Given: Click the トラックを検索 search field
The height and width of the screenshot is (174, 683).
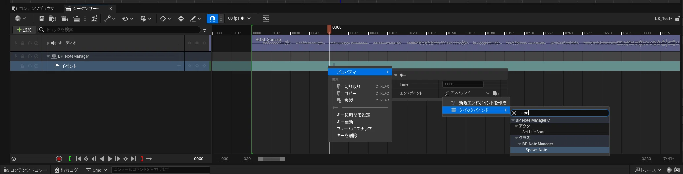Looking at the screenshot, I should click(119, 30).
